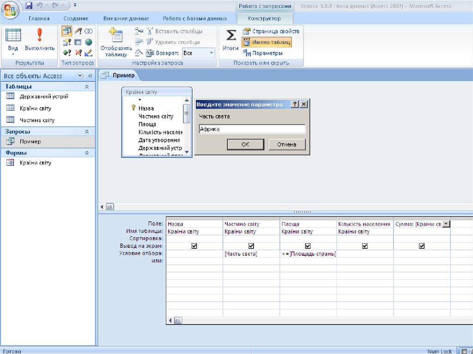Click Отмена to cancel the parameter dialog
This screenshot has height=354, width=473.
(286, 144)
